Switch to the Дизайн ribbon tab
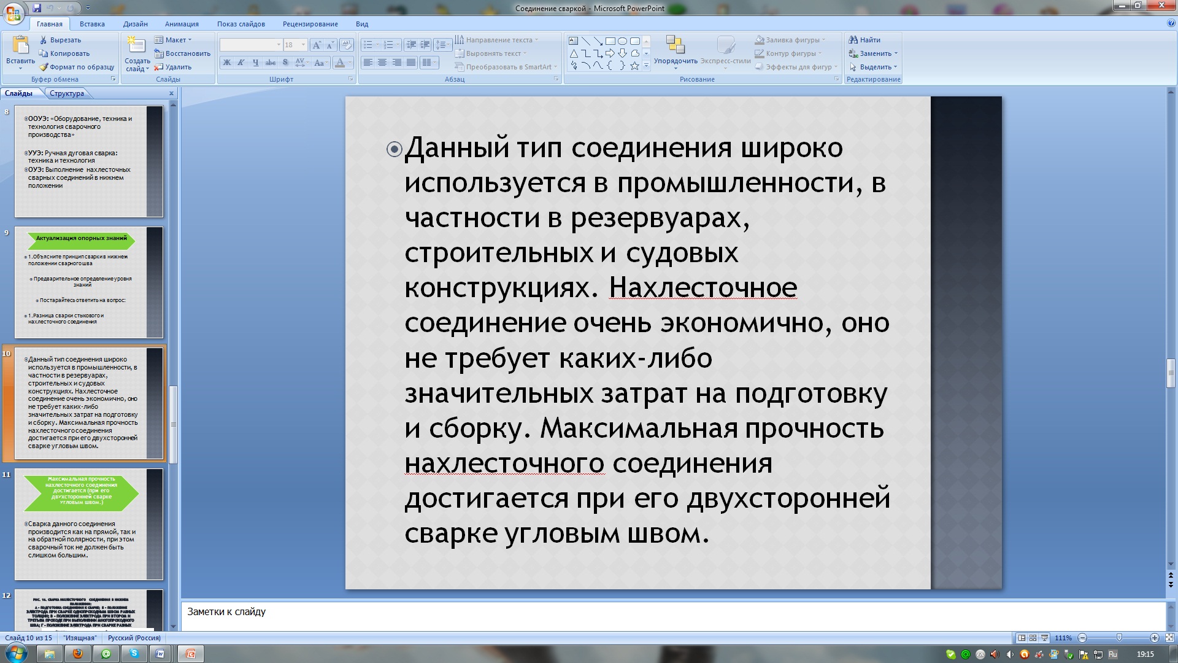Screen dimensions: 1178x663 click(135, 24)
